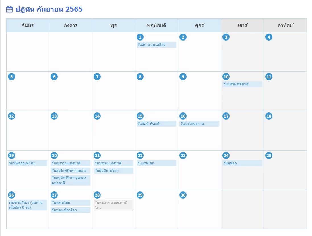Select date circle 1 on Thursday

point(140,37)
